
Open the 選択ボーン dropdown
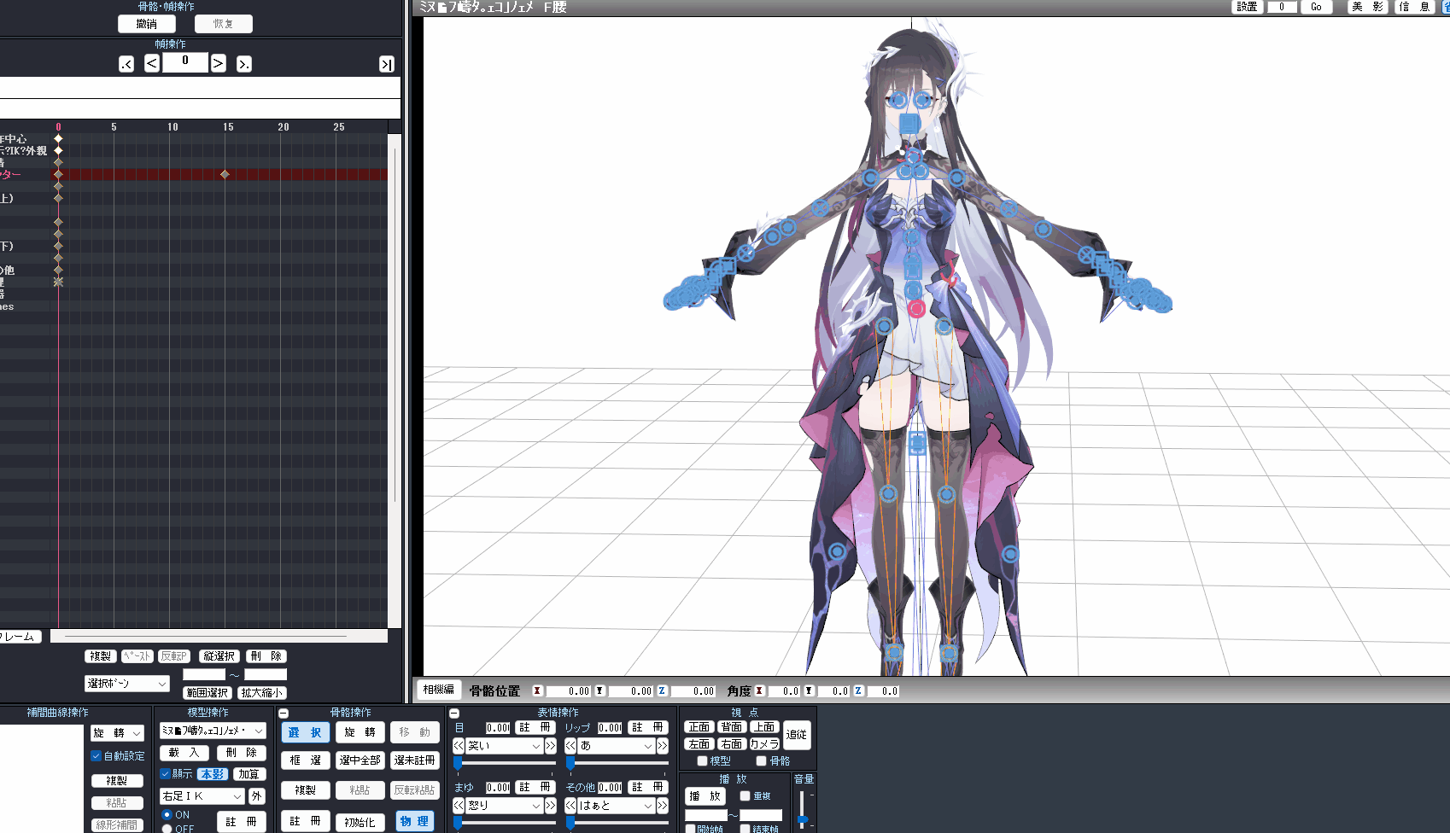point(127,684)
